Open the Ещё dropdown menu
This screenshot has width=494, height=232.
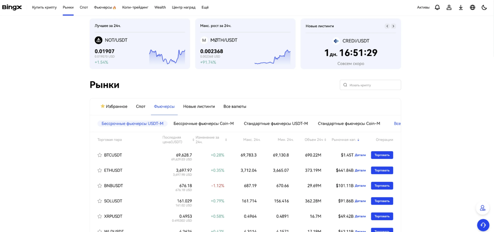[205, 7]
